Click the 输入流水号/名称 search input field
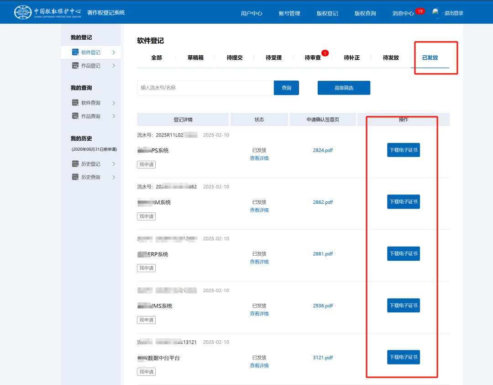 pos(205,88)
